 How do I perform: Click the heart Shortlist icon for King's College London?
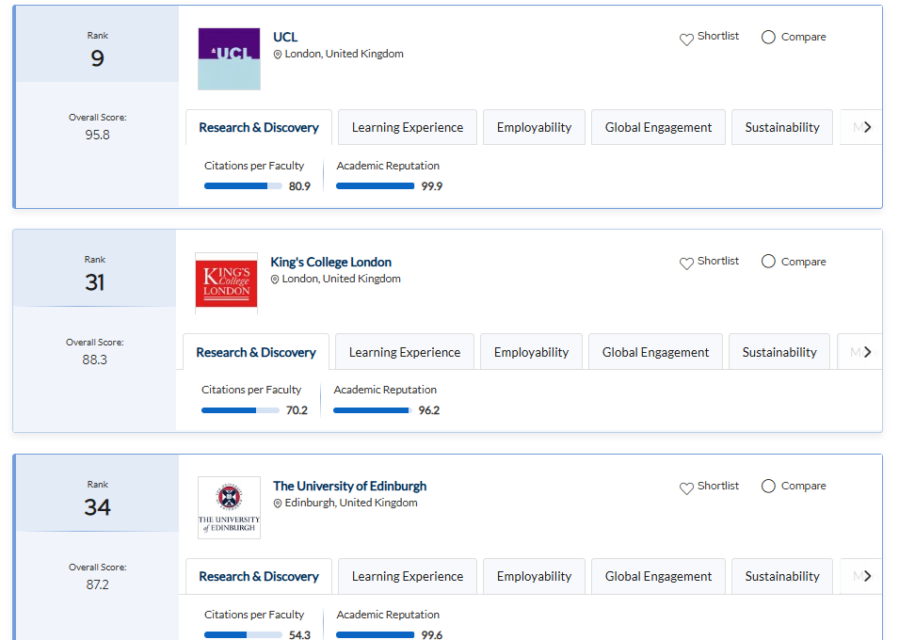[686, 264]
